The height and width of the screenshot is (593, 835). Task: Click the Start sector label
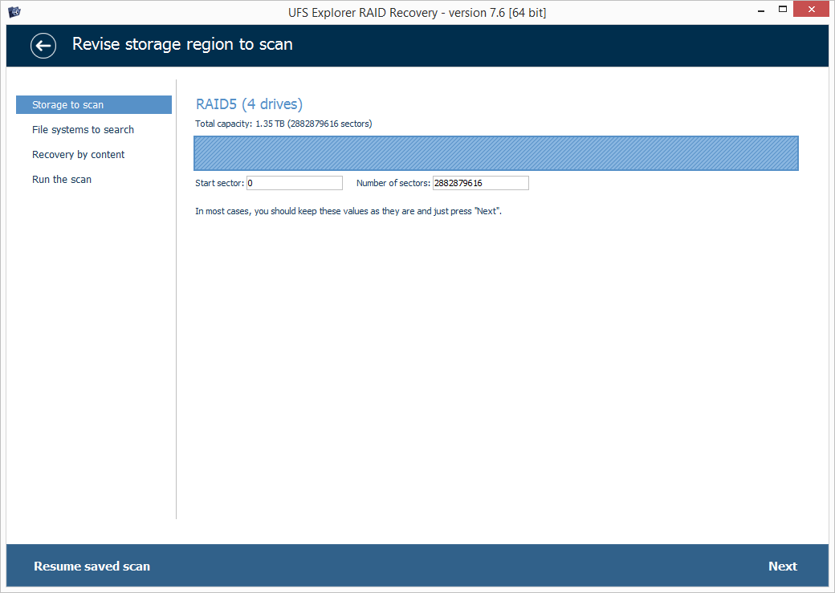click(x=219, y=184)
